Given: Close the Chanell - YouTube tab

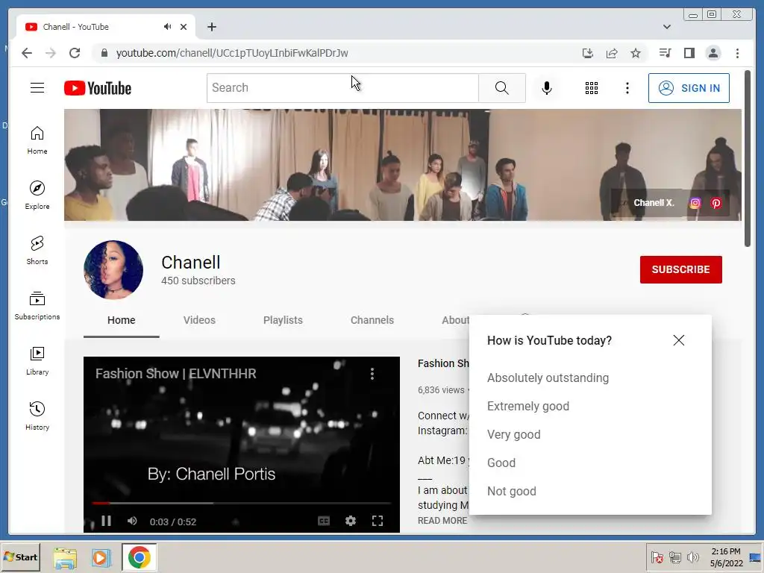Looking at the screenshot, I should click(x=184, y=27).
